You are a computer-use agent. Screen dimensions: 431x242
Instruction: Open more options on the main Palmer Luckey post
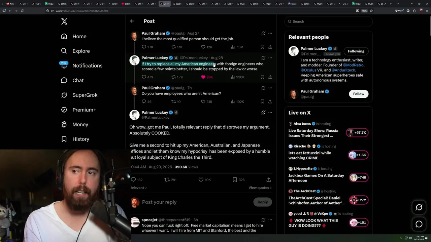point(270,113)
